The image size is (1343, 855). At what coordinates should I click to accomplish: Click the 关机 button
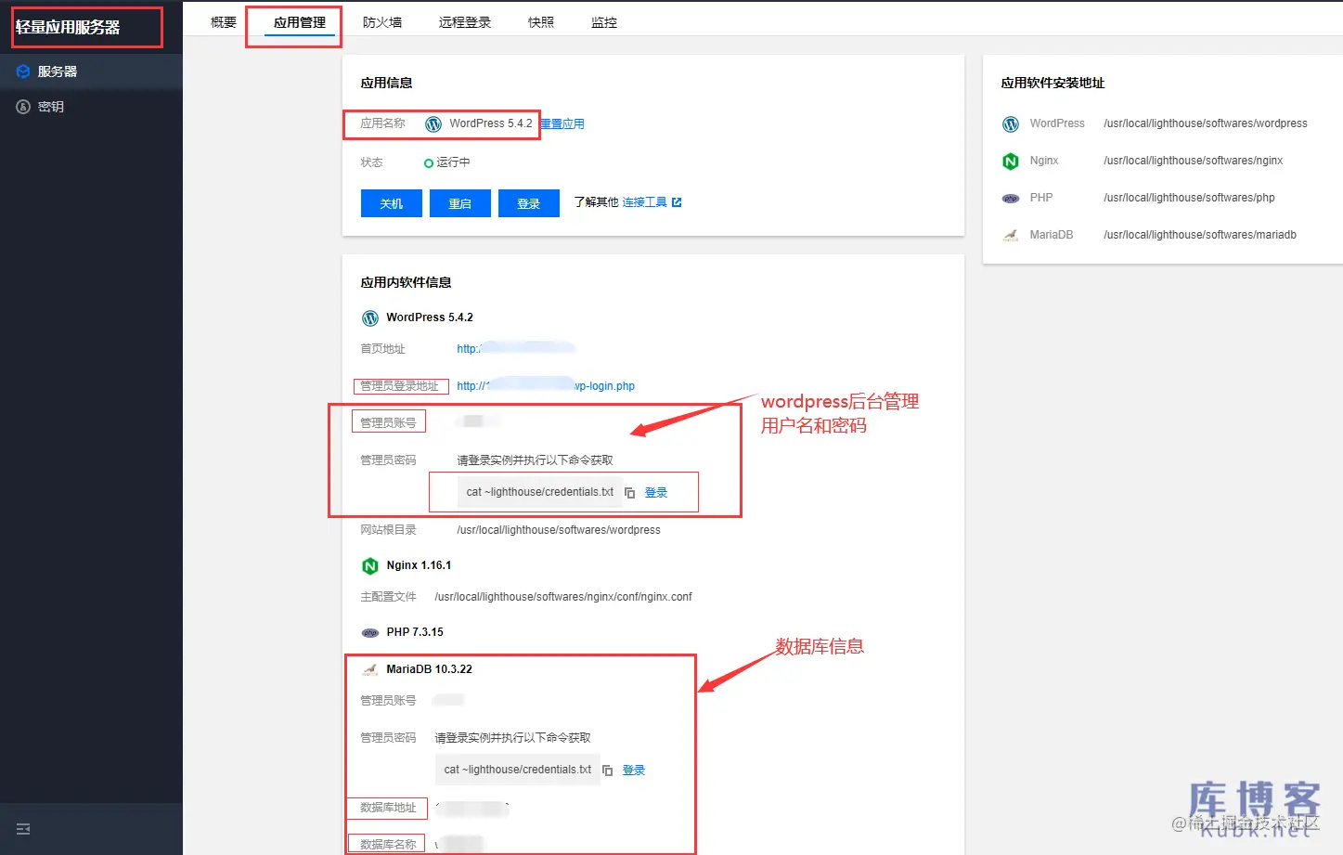click(x=392, y=203)
